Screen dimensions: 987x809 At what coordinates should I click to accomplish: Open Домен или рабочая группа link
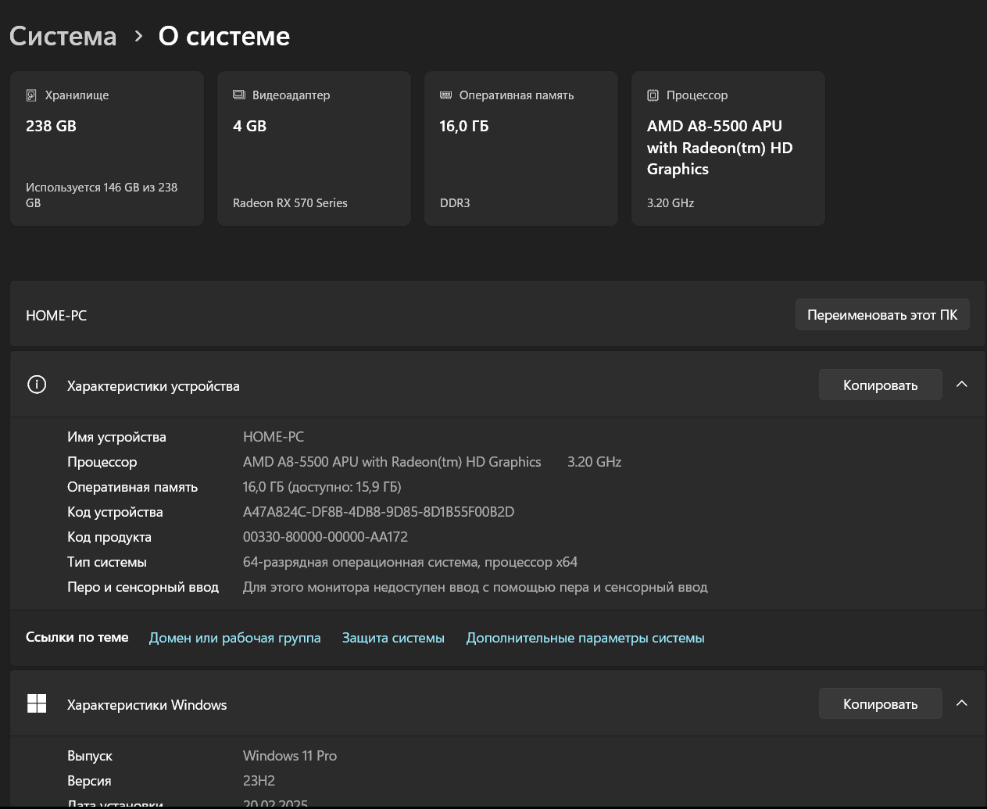point(235,638)
